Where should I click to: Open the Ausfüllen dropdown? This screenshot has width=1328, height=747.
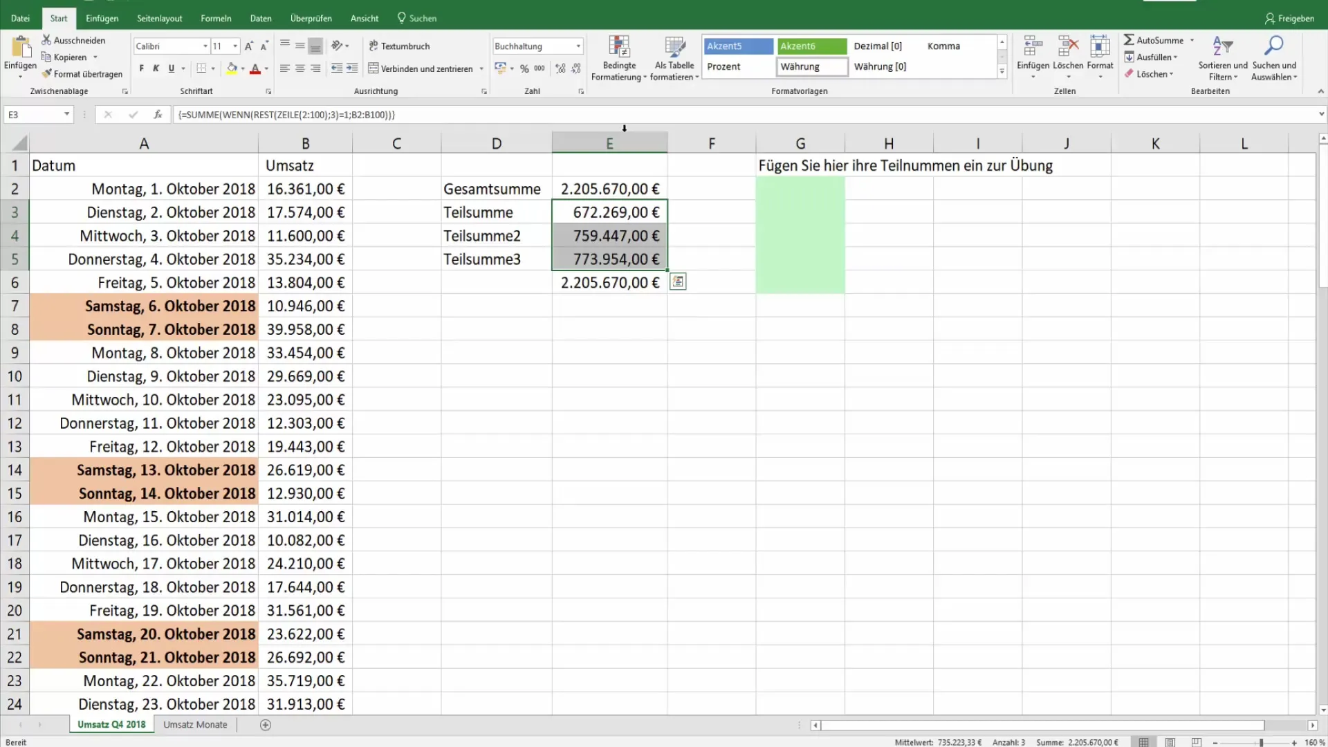pyautogui.click(x=1151, y=57)
